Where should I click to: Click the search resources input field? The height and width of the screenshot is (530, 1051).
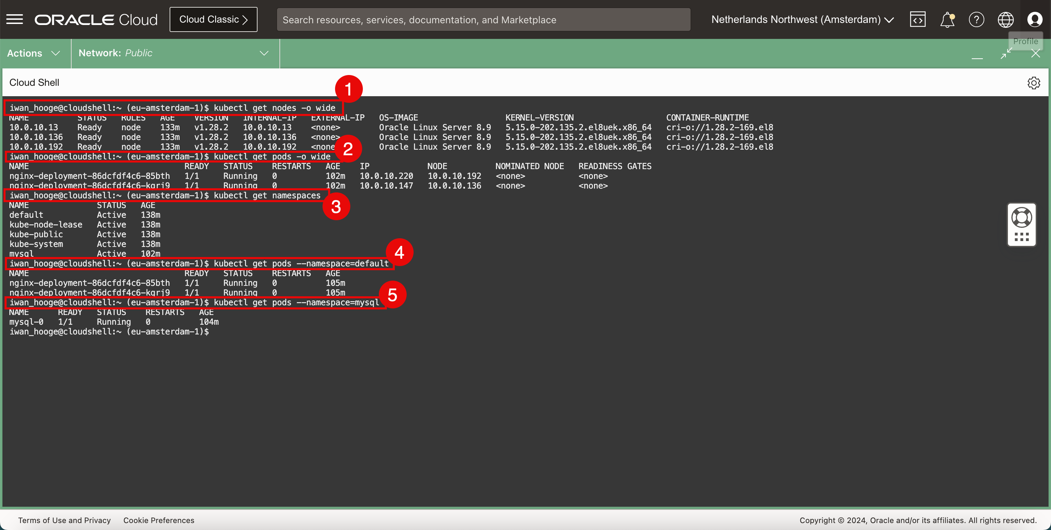point(483,19)
